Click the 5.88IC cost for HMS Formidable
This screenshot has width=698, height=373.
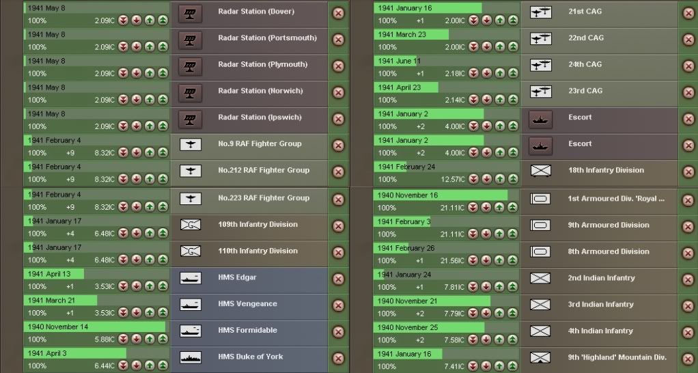coord(104,339)
